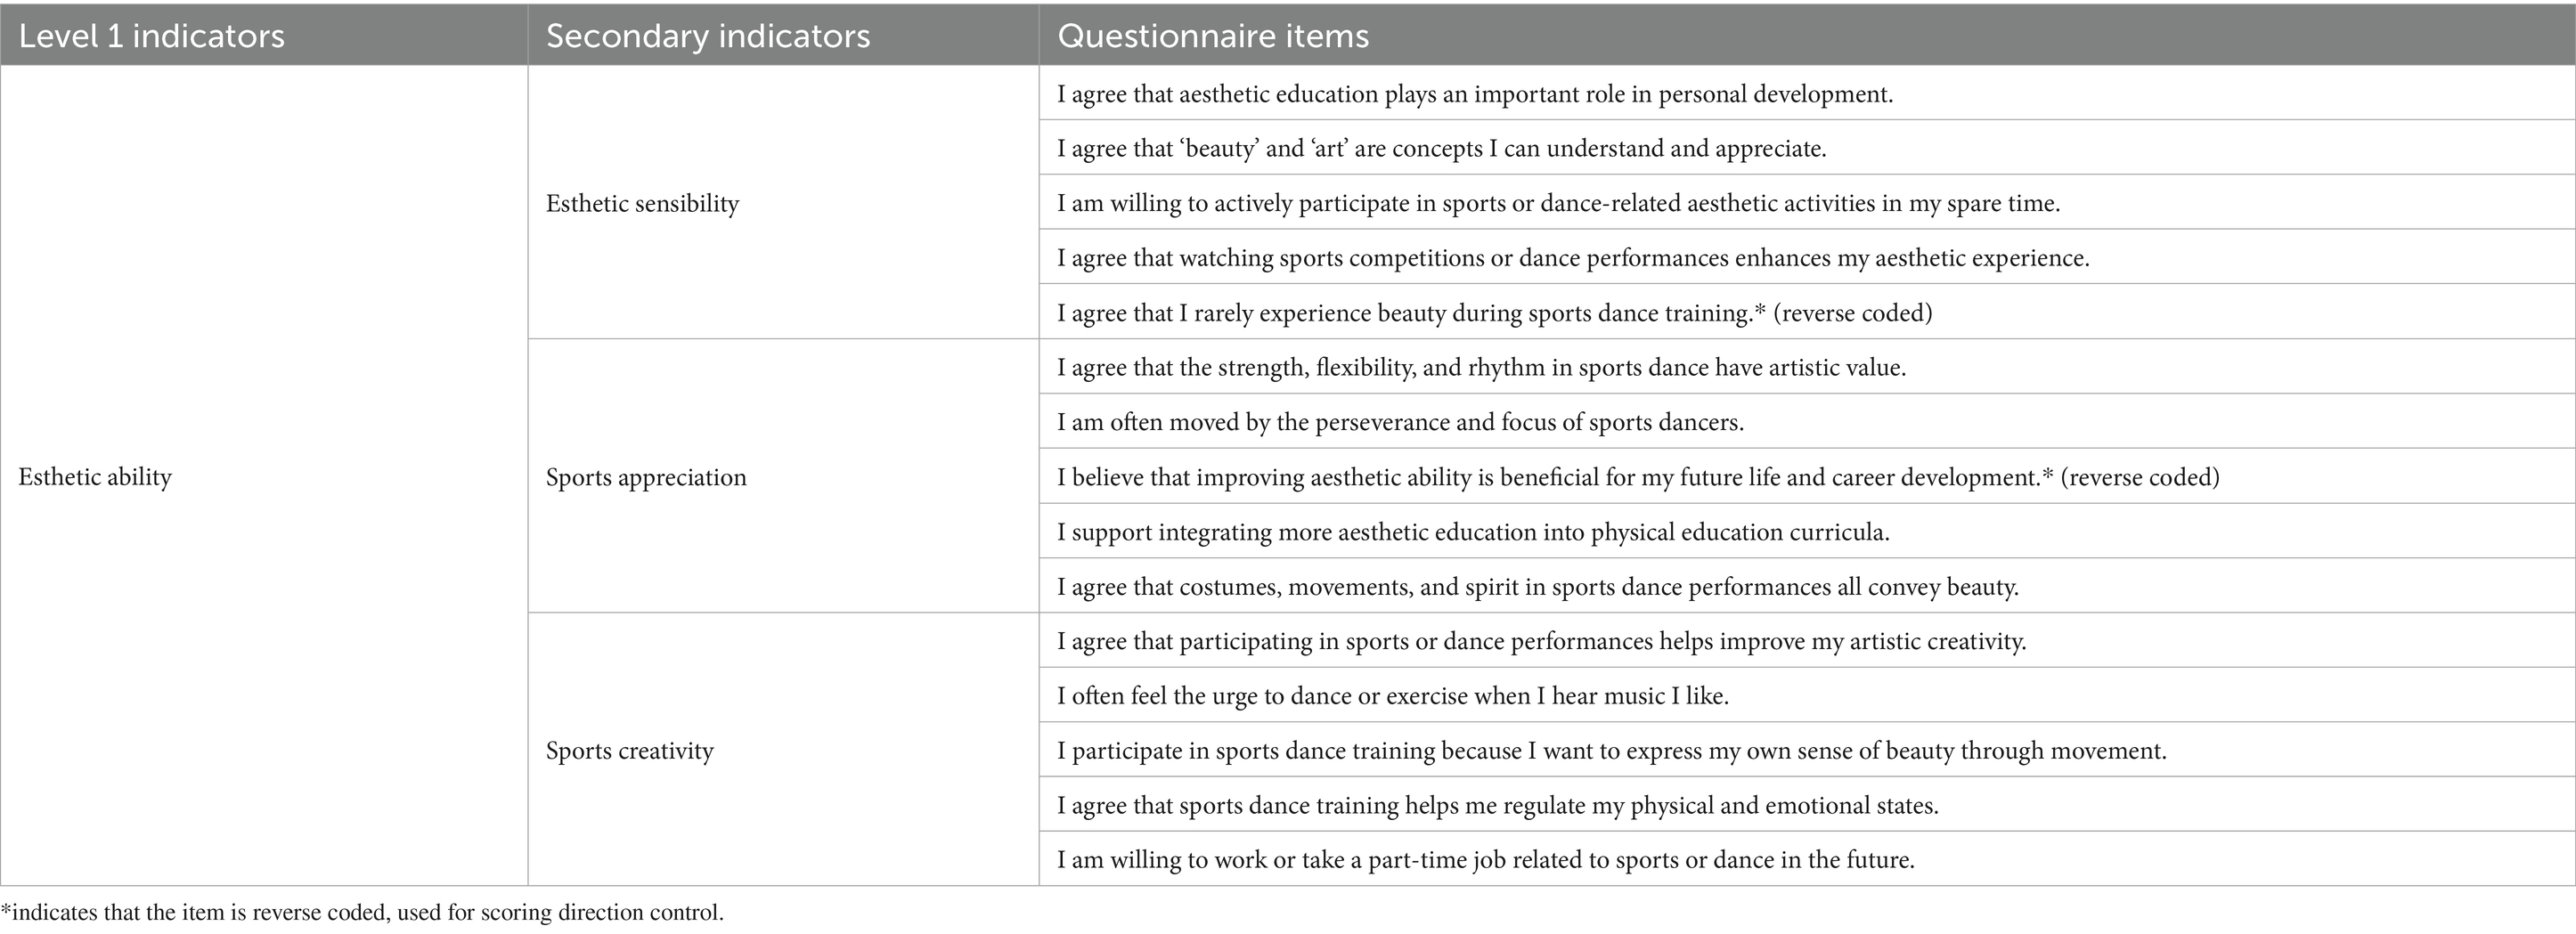Select the 'Esthetic sensibility' cell

tap(784, 203)
